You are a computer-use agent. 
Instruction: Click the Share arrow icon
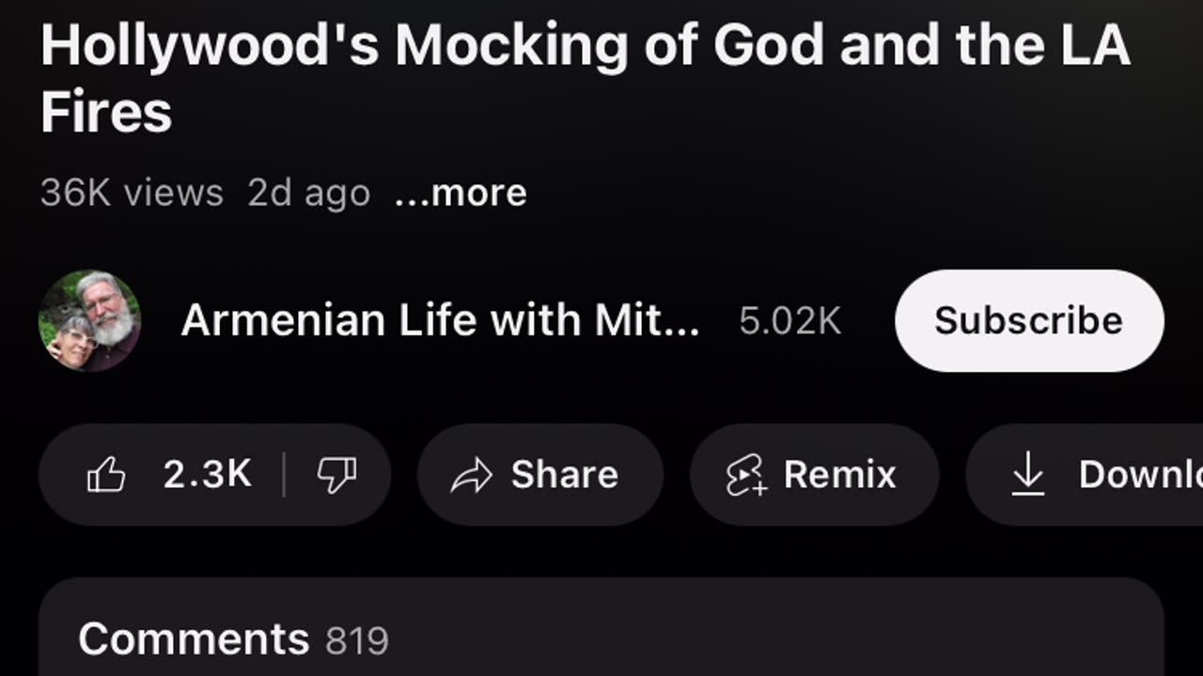coord(472,476)
